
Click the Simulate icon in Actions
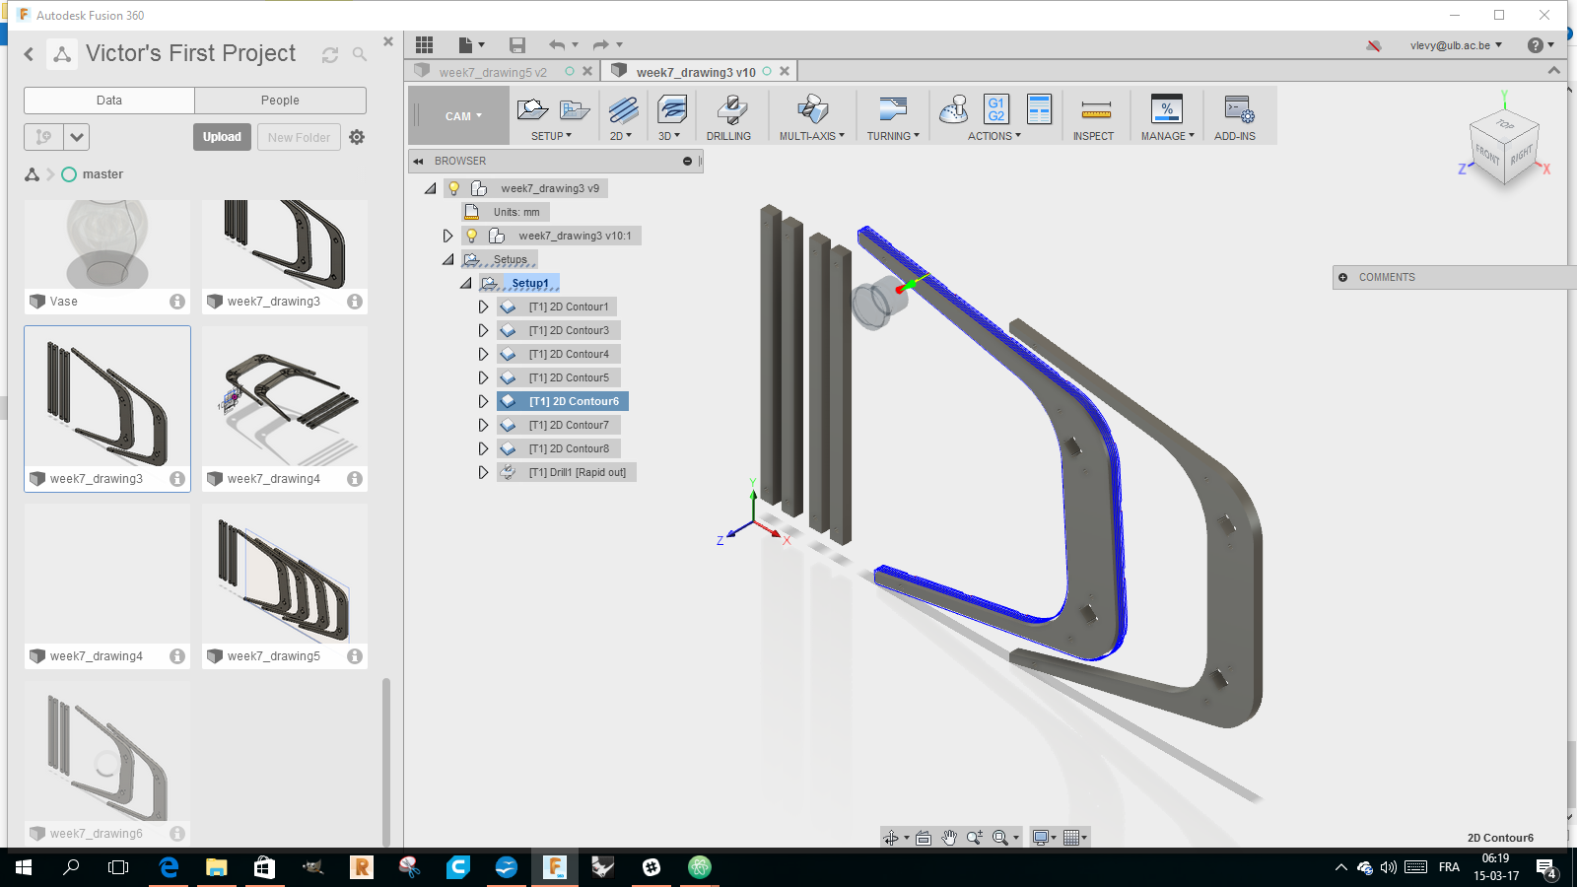point(953,109)
